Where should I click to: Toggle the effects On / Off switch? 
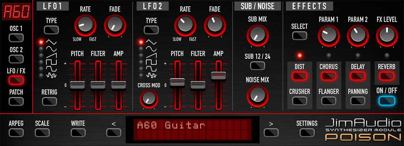tap(387, 101)
